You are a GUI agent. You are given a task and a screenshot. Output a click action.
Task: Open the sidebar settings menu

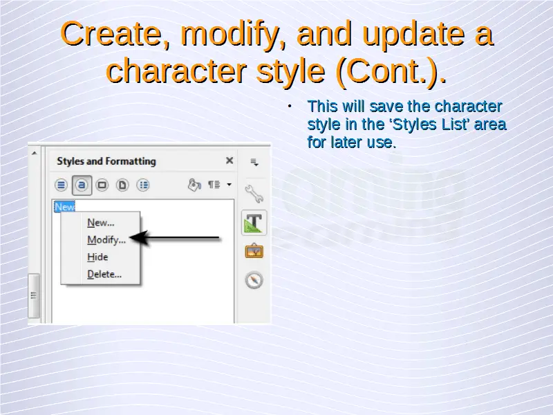[x=254, y=163]
